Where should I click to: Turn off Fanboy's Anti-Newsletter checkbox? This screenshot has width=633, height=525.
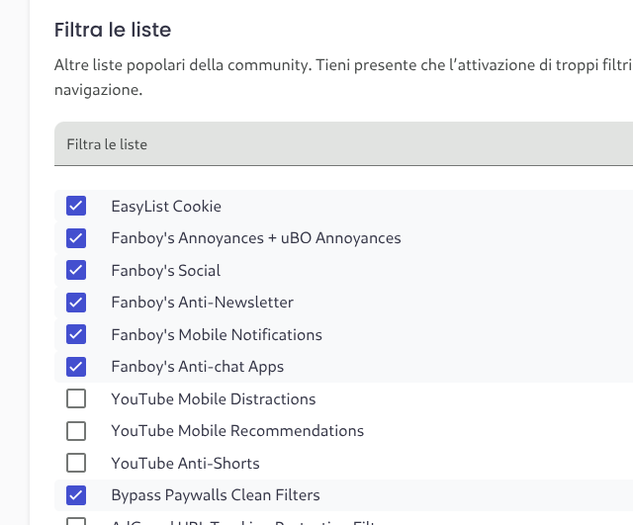[x=76, y=303]
